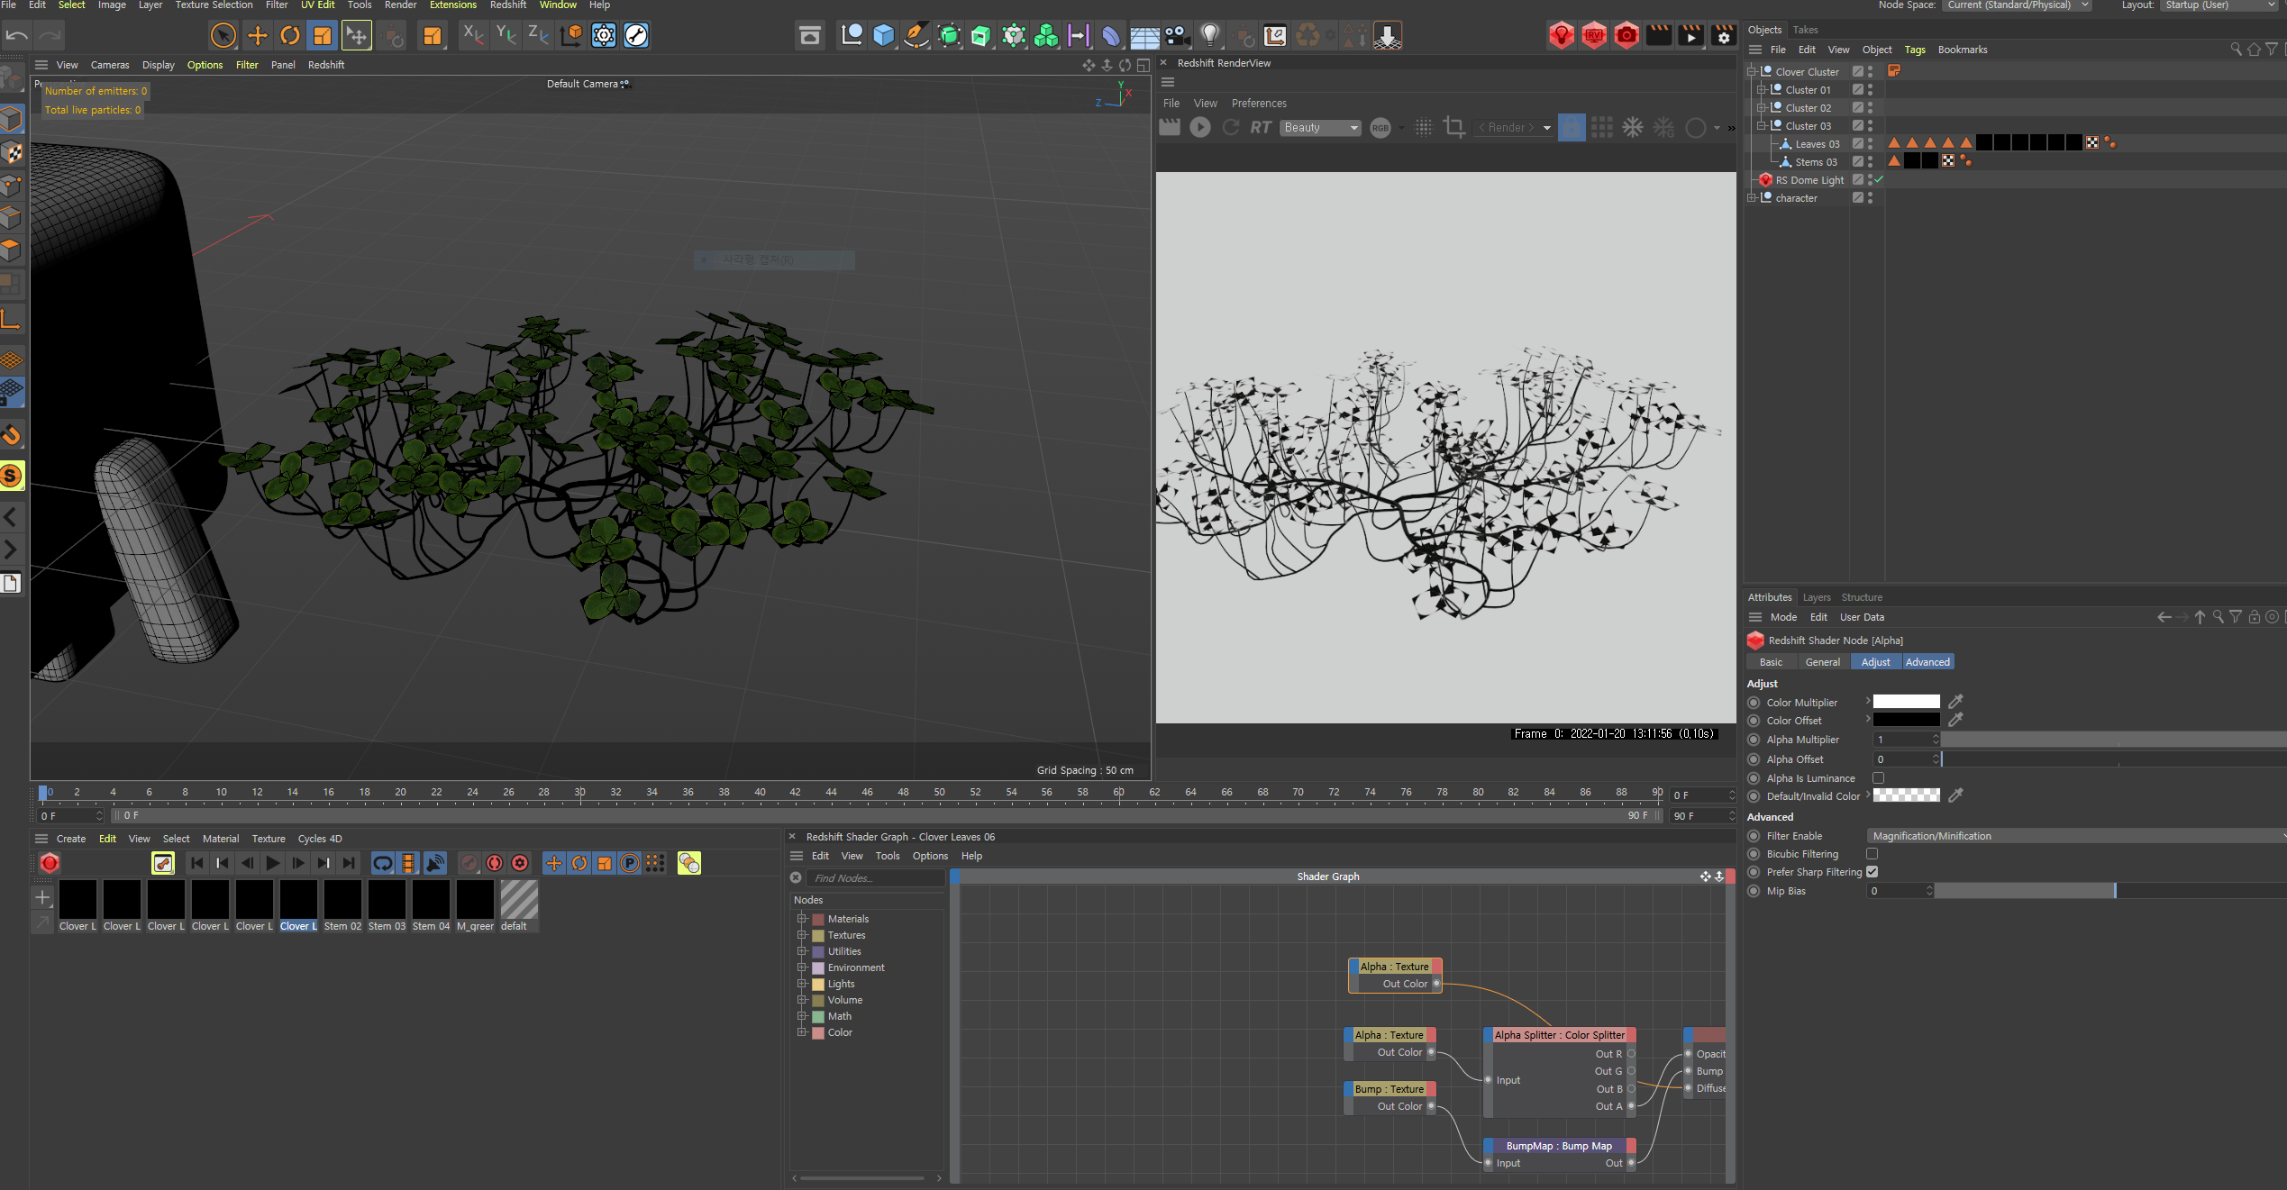
Task: Select the Spline Pen tool
Action: pos(916,35)
